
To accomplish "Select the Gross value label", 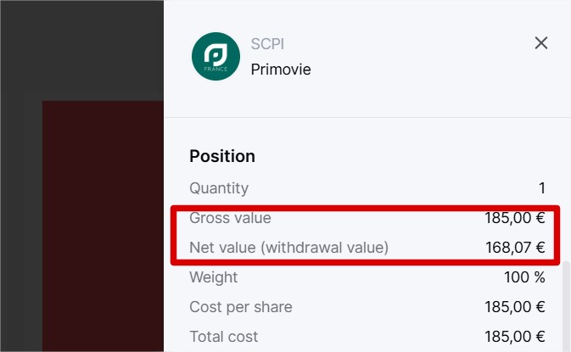I will click(x=230, y=218).
